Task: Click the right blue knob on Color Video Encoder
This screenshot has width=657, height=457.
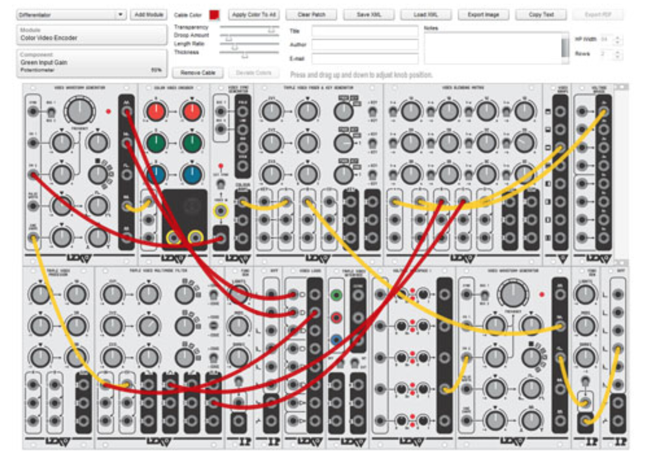Action: click(192, 174)
